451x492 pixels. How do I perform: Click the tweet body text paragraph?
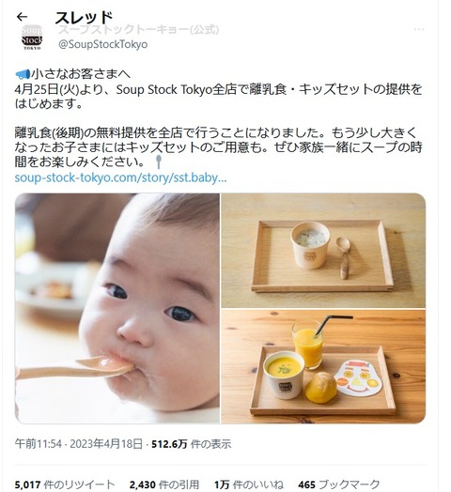pos(218,147)
